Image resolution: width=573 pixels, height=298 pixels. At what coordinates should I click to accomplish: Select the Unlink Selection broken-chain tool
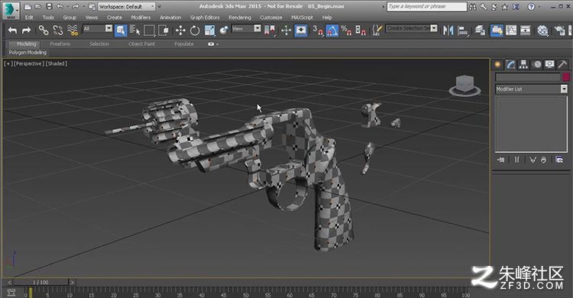(x=58, y=31)
